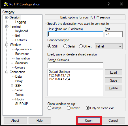Collapse the Window tree node
The height and width of the screenshot is (126, 128).
pyautogui.click(x=7, y=45)
